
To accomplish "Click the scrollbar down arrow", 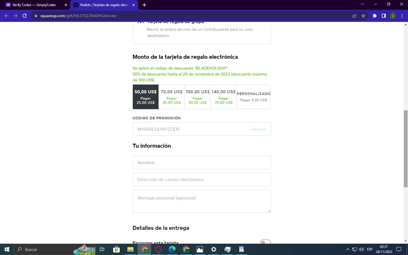I will 406,241.
